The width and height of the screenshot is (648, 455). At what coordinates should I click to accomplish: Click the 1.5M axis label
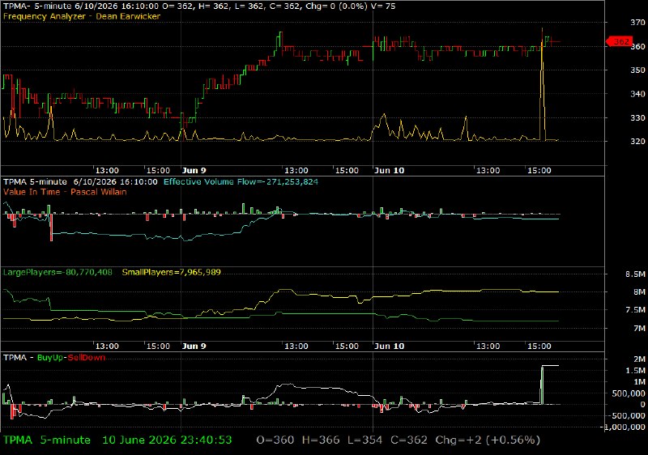tap(636, 370)
